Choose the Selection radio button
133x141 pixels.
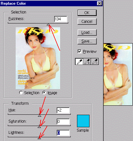point(21,93)
